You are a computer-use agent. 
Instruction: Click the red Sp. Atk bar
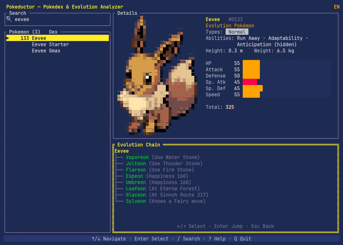250,82
